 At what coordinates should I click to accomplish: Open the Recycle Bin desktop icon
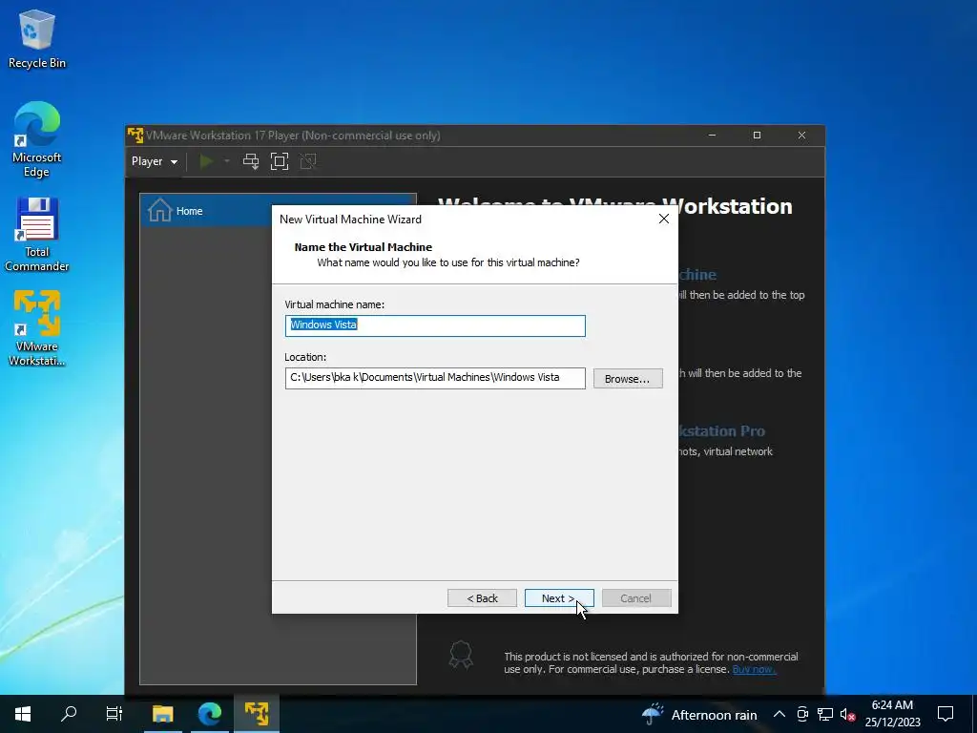point(37,38)
